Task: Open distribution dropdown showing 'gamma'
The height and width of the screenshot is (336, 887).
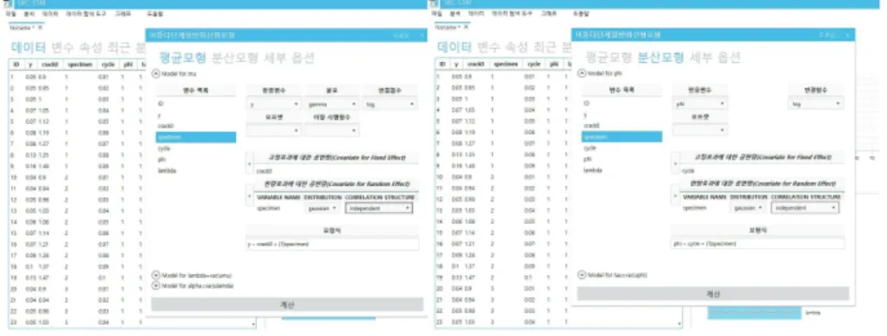Action: point(332,104)
